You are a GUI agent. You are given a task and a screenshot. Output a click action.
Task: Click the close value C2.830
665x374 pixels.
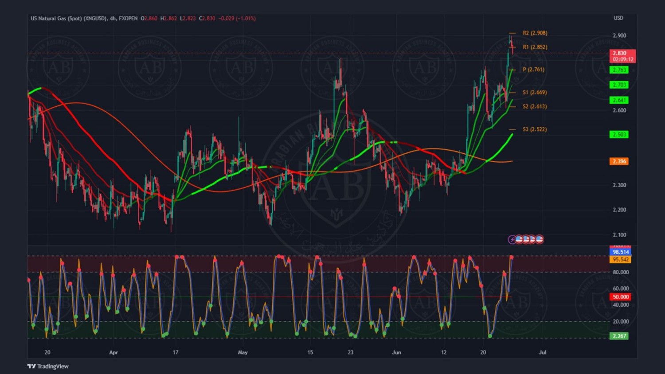click(207, 19)
